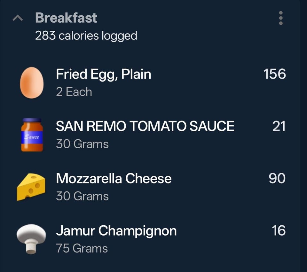Click the 16 calorie value for champignon

[279, 231]
